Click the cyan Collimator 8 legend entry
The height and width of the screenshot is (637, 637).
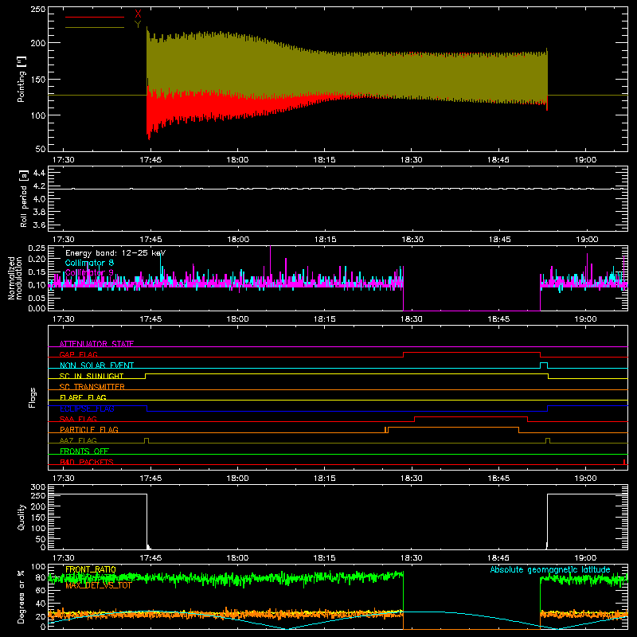click(x=89, y=263)
